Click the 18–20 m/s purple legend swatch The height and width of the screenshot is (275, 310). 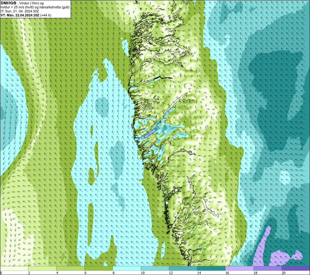268,268
